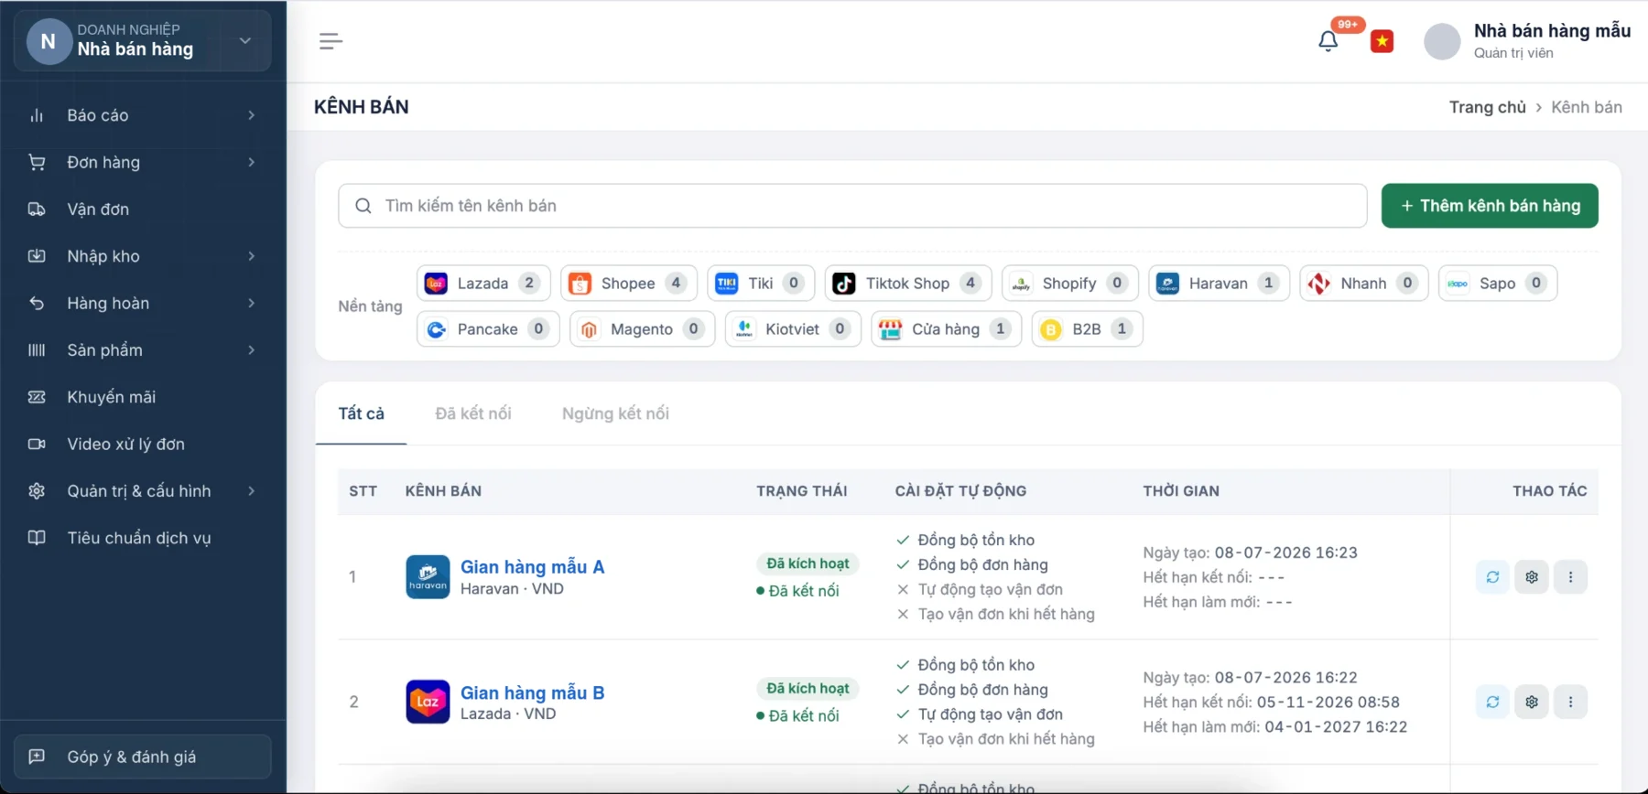Viewport: 1648px width, 794px height.
Task: Filter by Cửa hàng platform
Action: click(x=946, y=329)
